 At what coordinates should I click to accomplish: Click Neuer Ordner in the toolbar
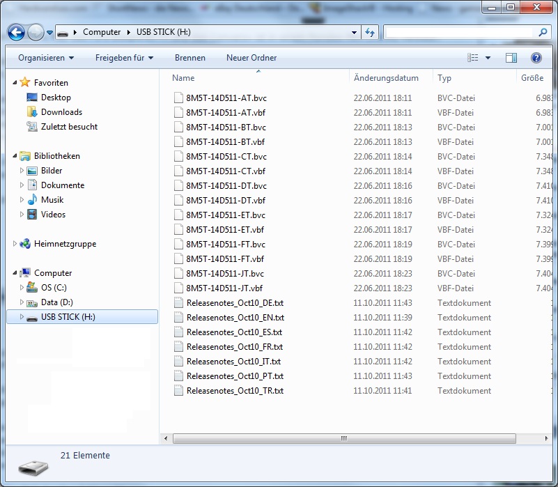pyautogui.click(x=251, y=58)
